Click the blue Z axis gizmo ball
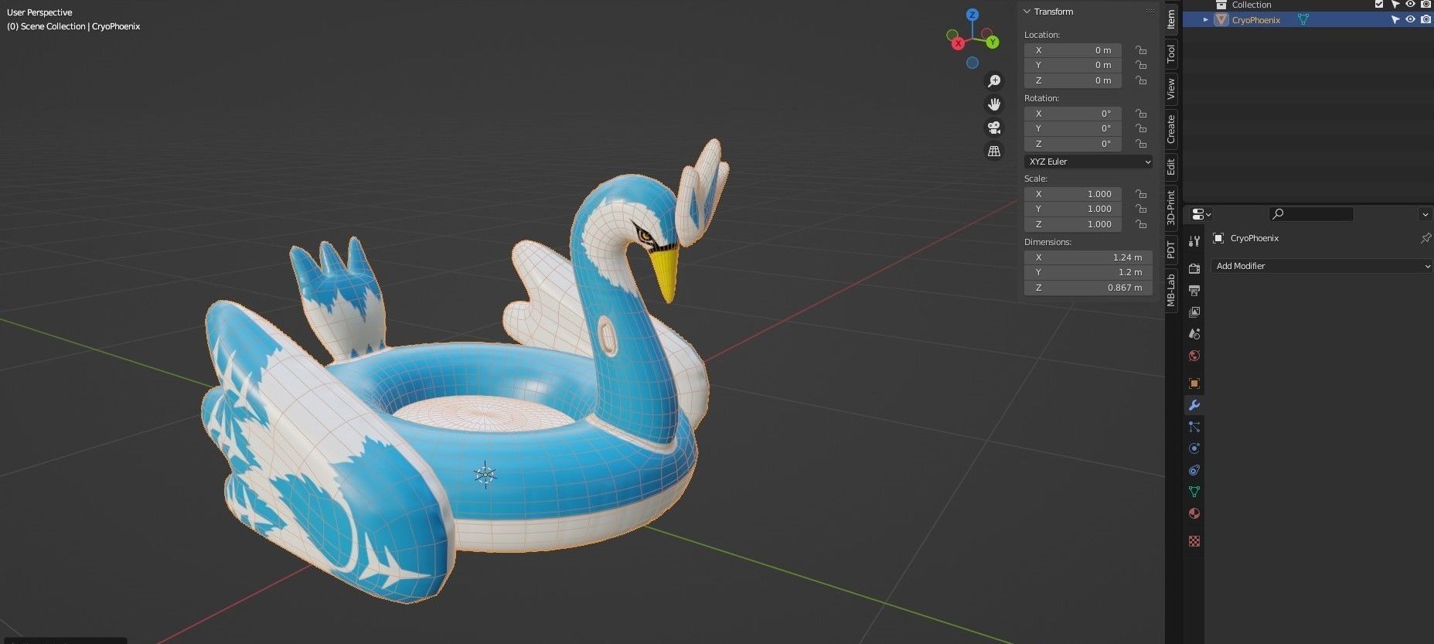The width and height of the screenshot is (1434, 644). [972, 15]
